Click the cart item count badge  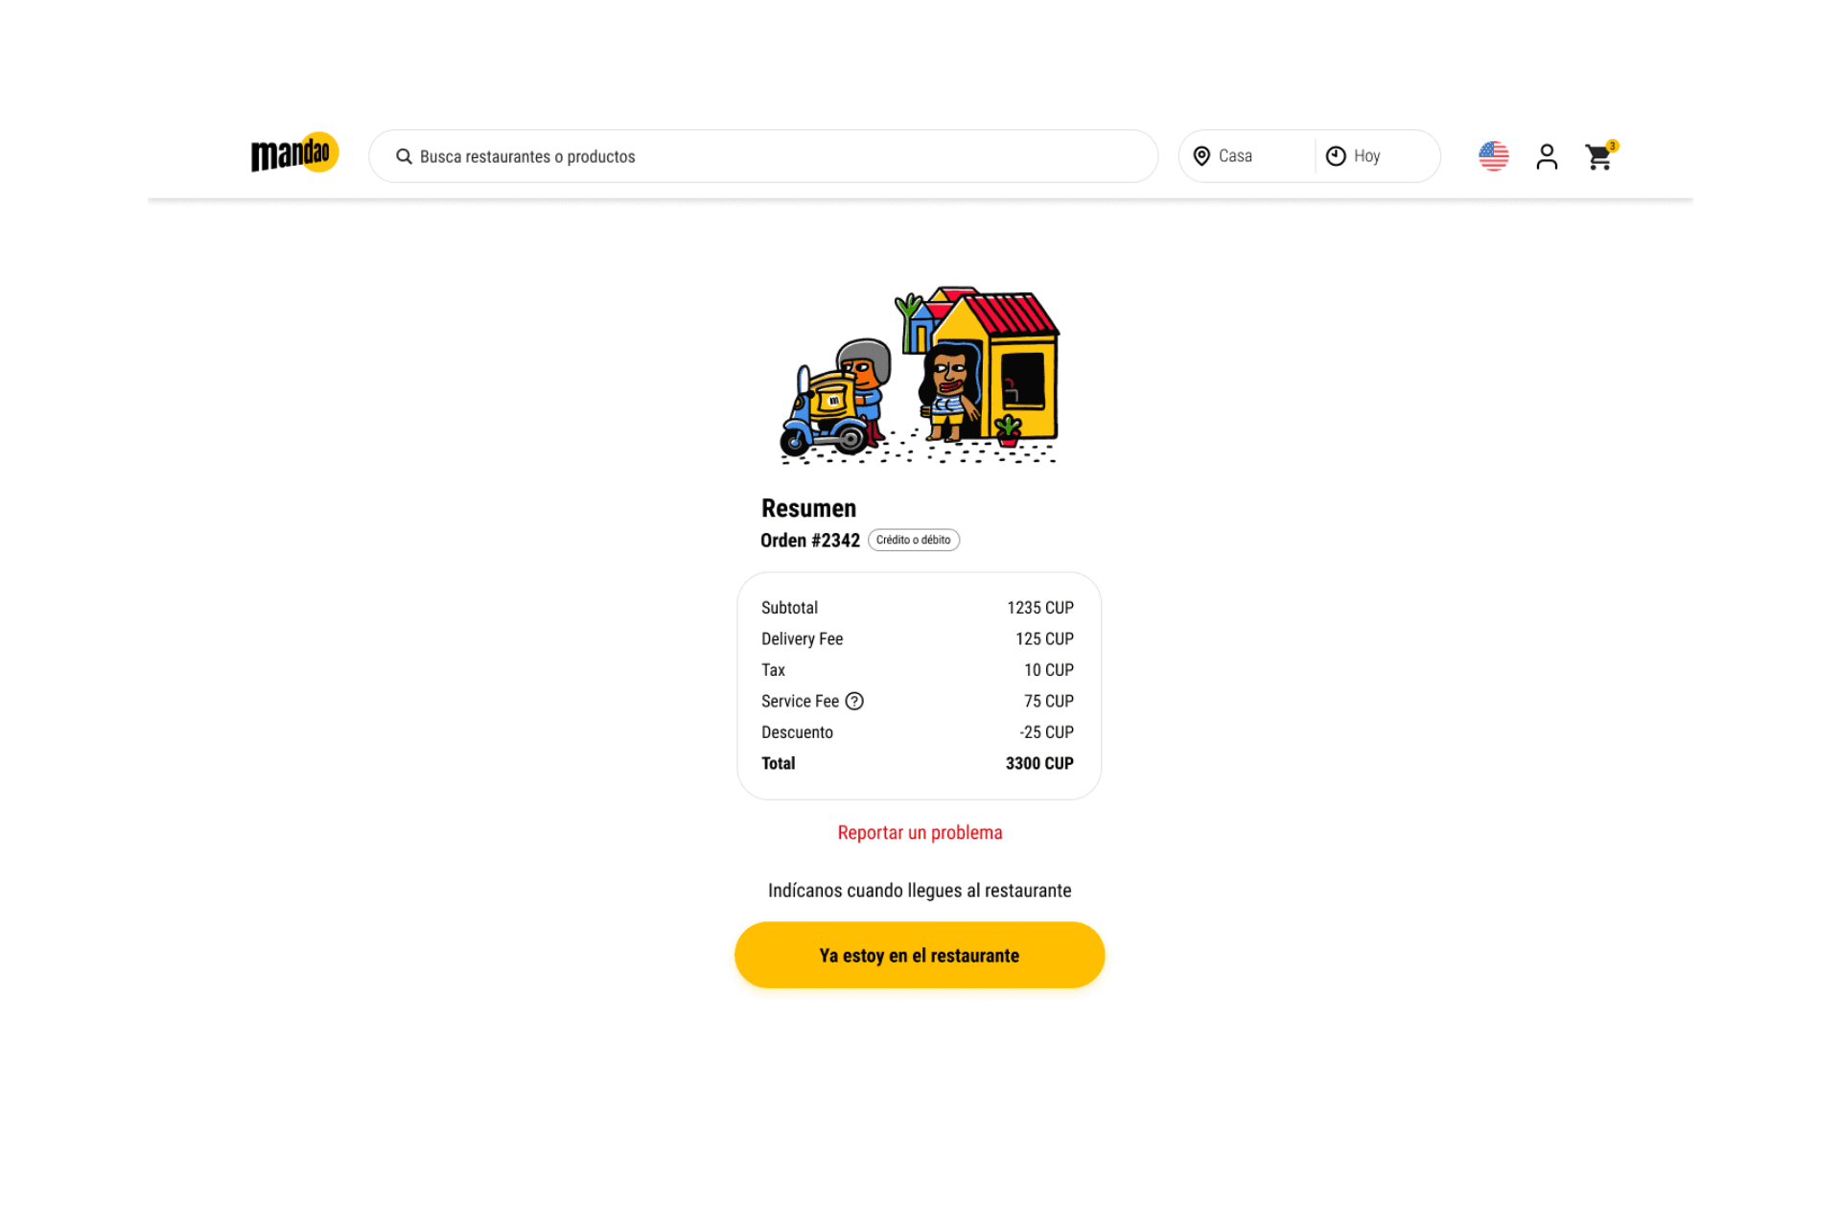(x=1613, y=146)
